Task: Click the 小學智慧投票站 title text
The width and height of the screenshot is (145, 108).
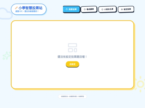Action: pyautogui.click(x=31, y=8)
